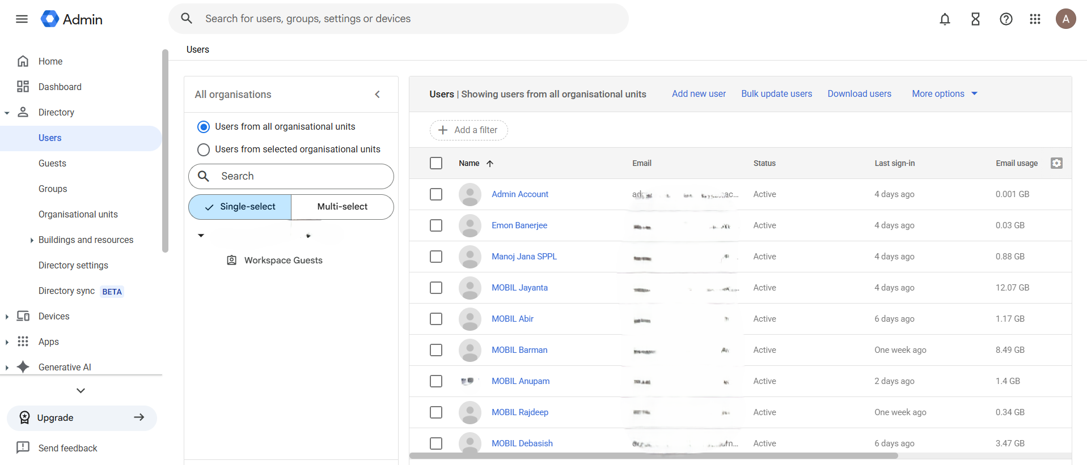Viewport: 1087px width, 465px height.
Task: Open the column settings gear icon
Action: coord(1056,163)
